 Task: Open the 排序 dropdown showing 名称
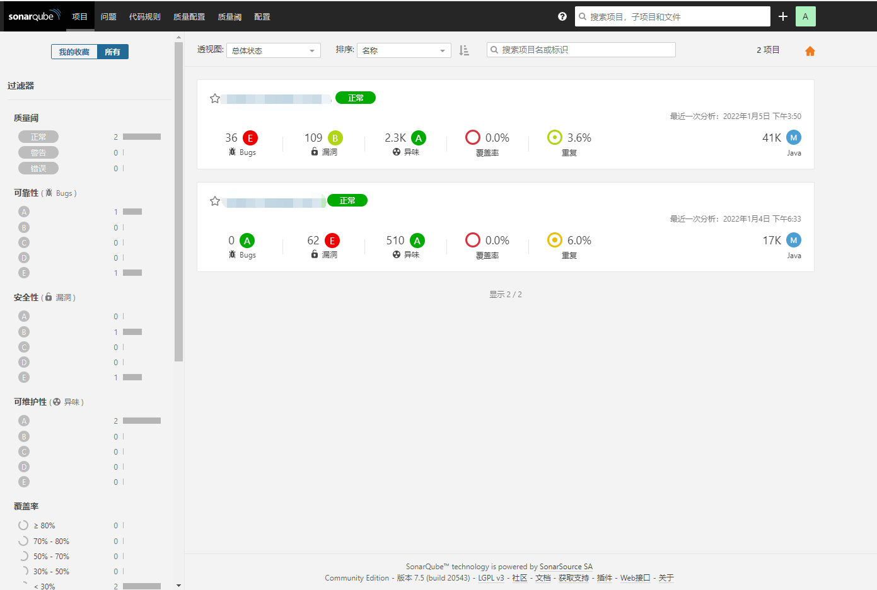pyautogui.click(x=404, y=50)
